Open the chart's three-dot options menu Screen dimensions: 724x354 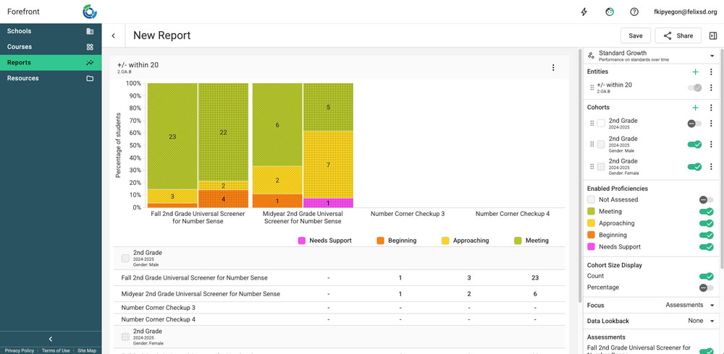click(x=553, y=68)
